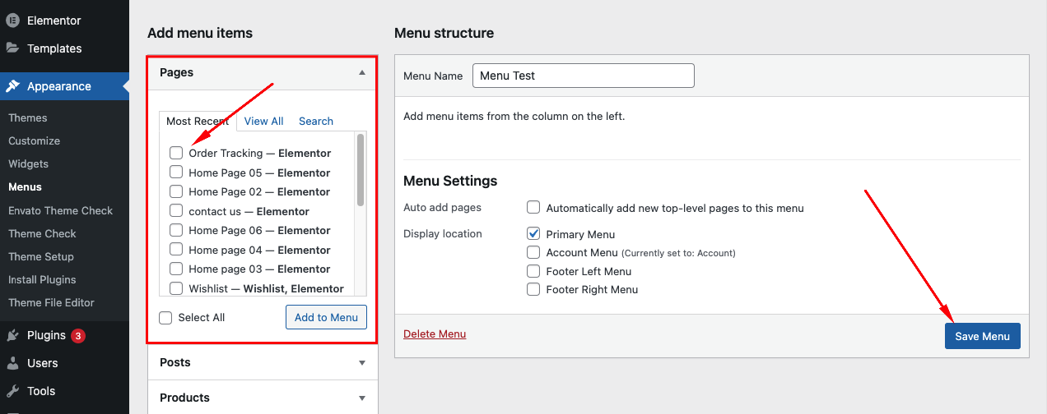This screenshot has height=414, width=1047.
Task: Switch to the View All tab
Action: pos(263,121)
